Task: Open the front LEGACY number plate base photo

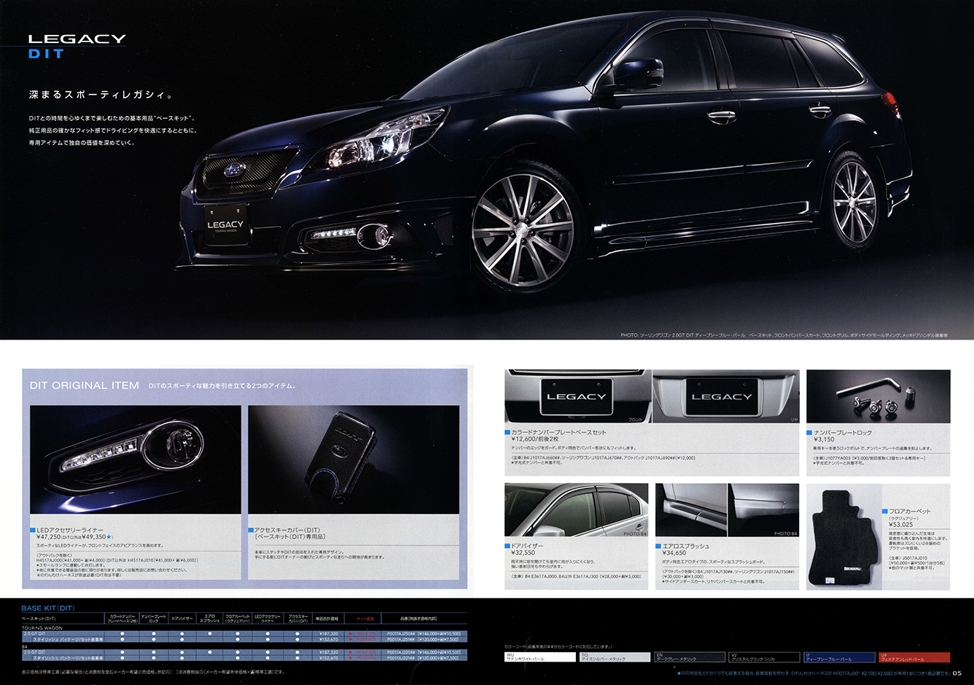Action: tap(577, 396)
